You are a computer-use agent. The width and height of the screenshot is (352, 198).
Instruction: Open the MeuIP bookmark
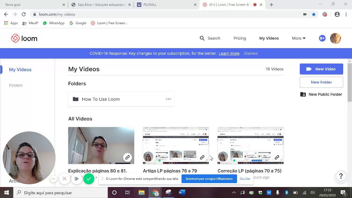point(30,23)
